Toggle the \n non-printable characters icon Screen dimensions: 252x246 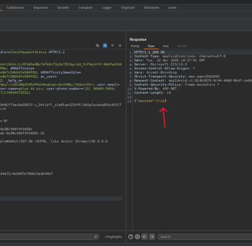[x=112, y=46]
